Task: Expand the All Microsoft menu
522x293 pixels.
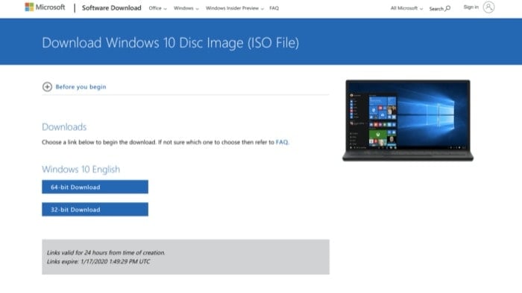Action: (x=406, y=8)
